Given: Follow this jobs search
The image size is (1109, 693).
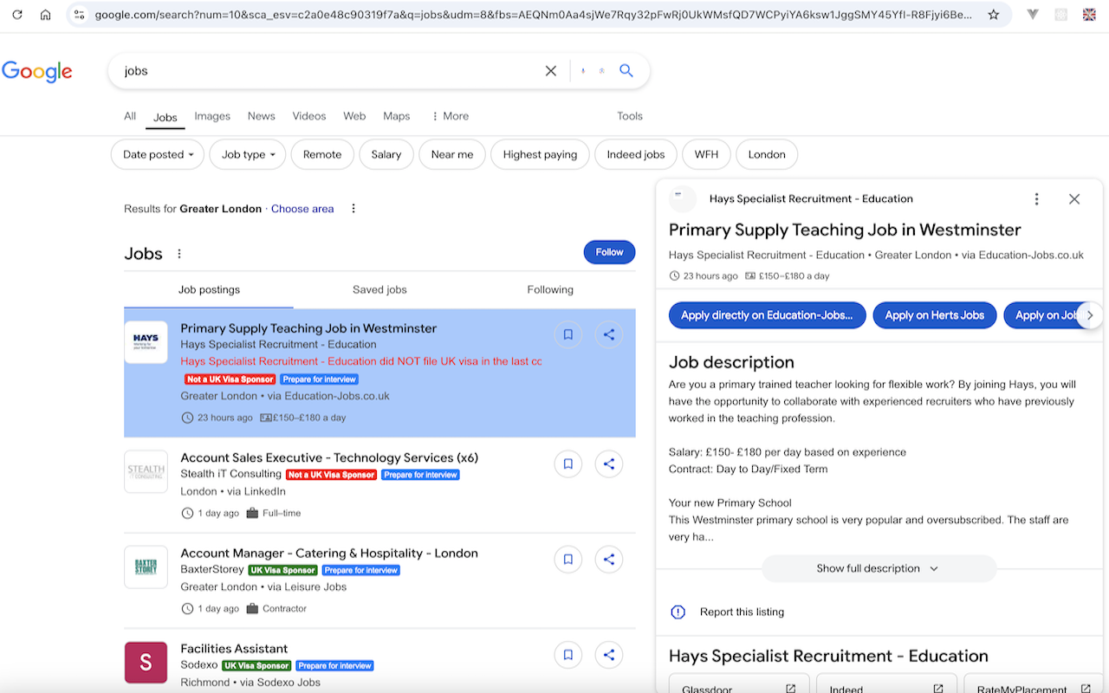Looking at the screenshot, I should point(609,252).
